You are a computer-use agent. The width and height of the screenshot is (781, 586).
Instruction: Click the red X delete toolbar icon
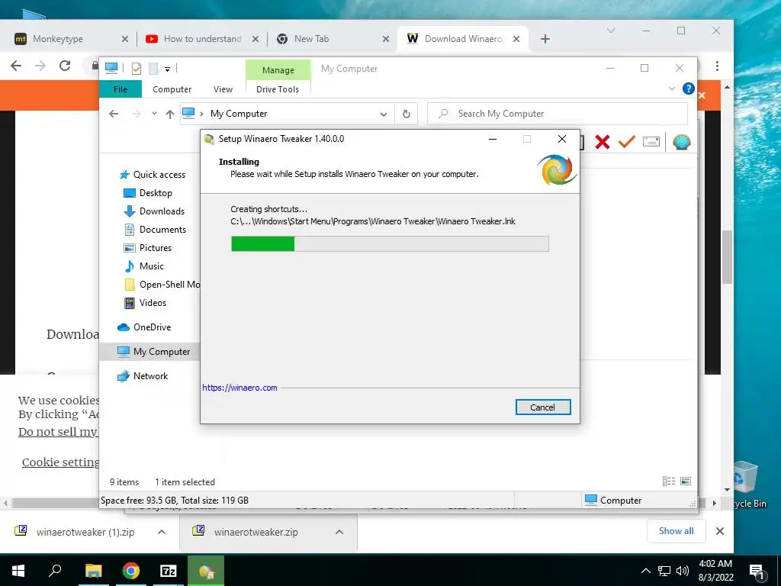coord(603,142)
